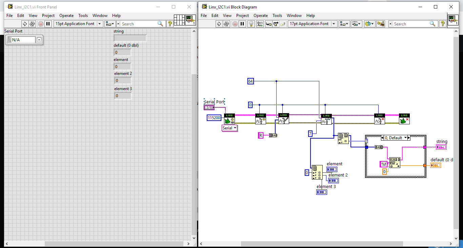Click Format Into String node in case structure
Screen dimensions: 463x248
click(x=395, y=163)
